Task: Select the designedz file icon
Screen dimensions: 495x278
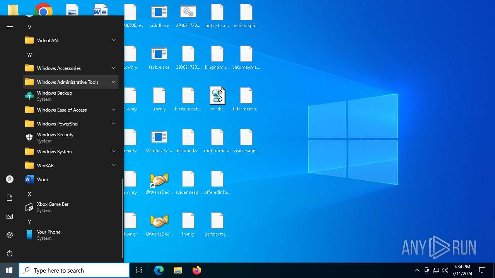Action: tap(188, 141)
